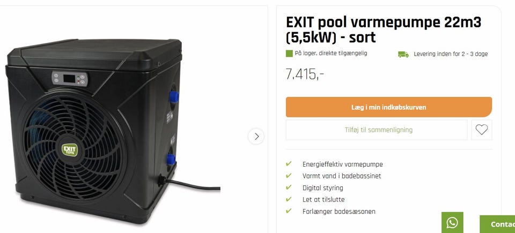The width and height of the screenshot is (515, 233).
Task: Click Levering inden for 2 - 3 dage
Action: click(x=451, y=54)
